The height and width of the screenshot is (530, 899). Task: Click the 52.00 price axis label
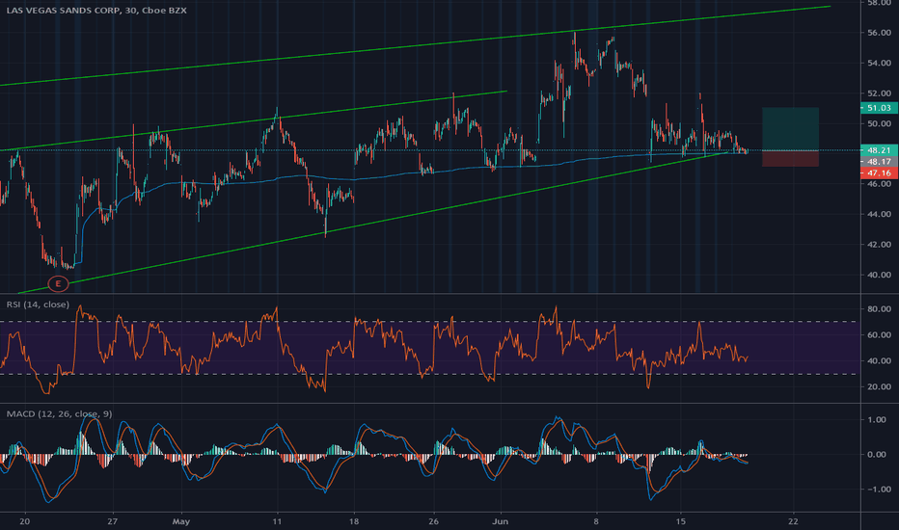tap(879, 93)
